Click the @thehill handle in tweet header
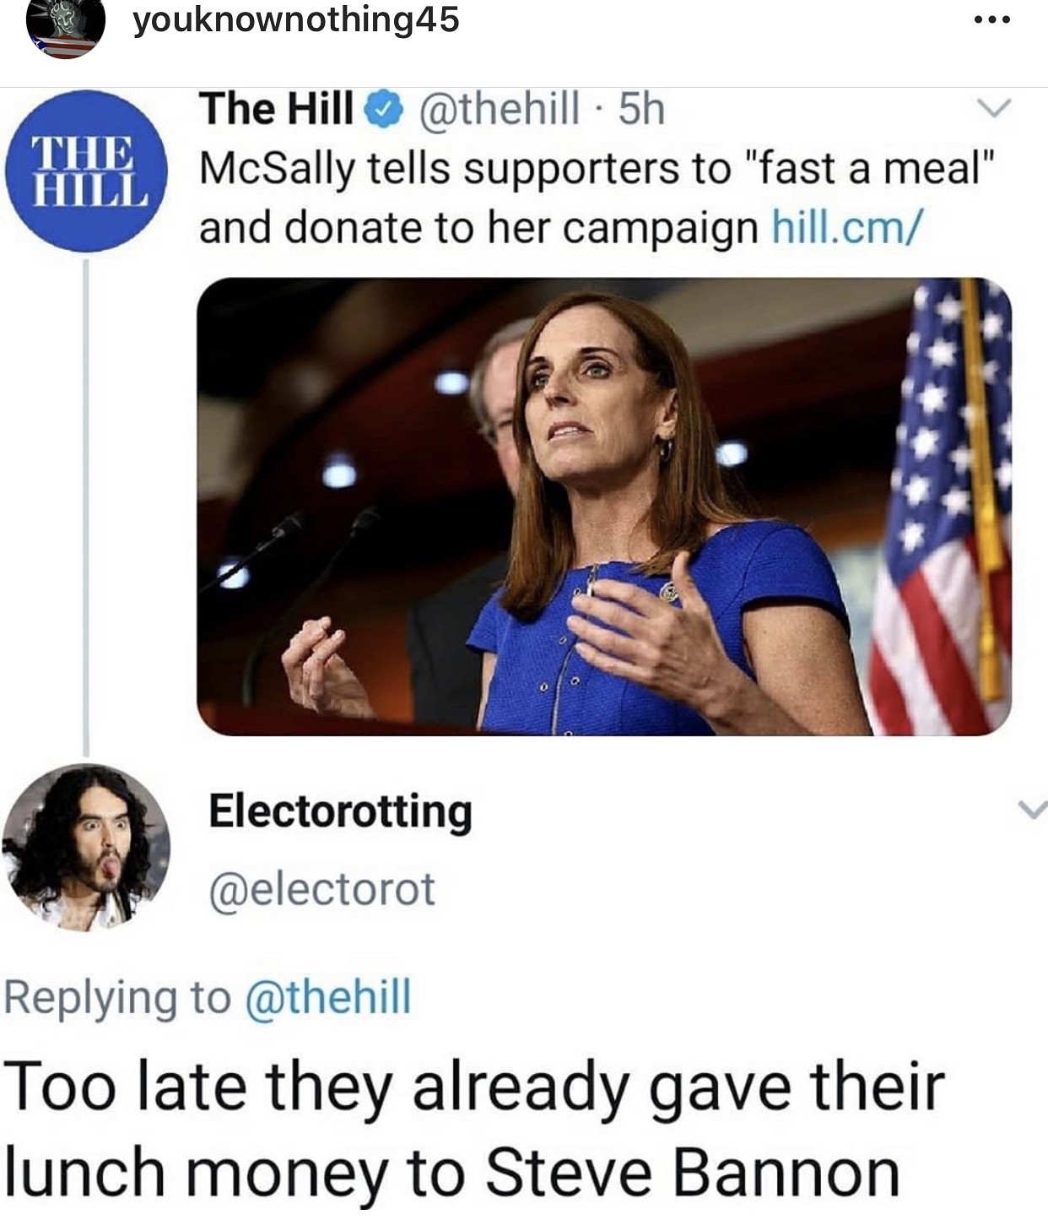The width and height of the screenshot is (1048, 1220). point(494,109)
